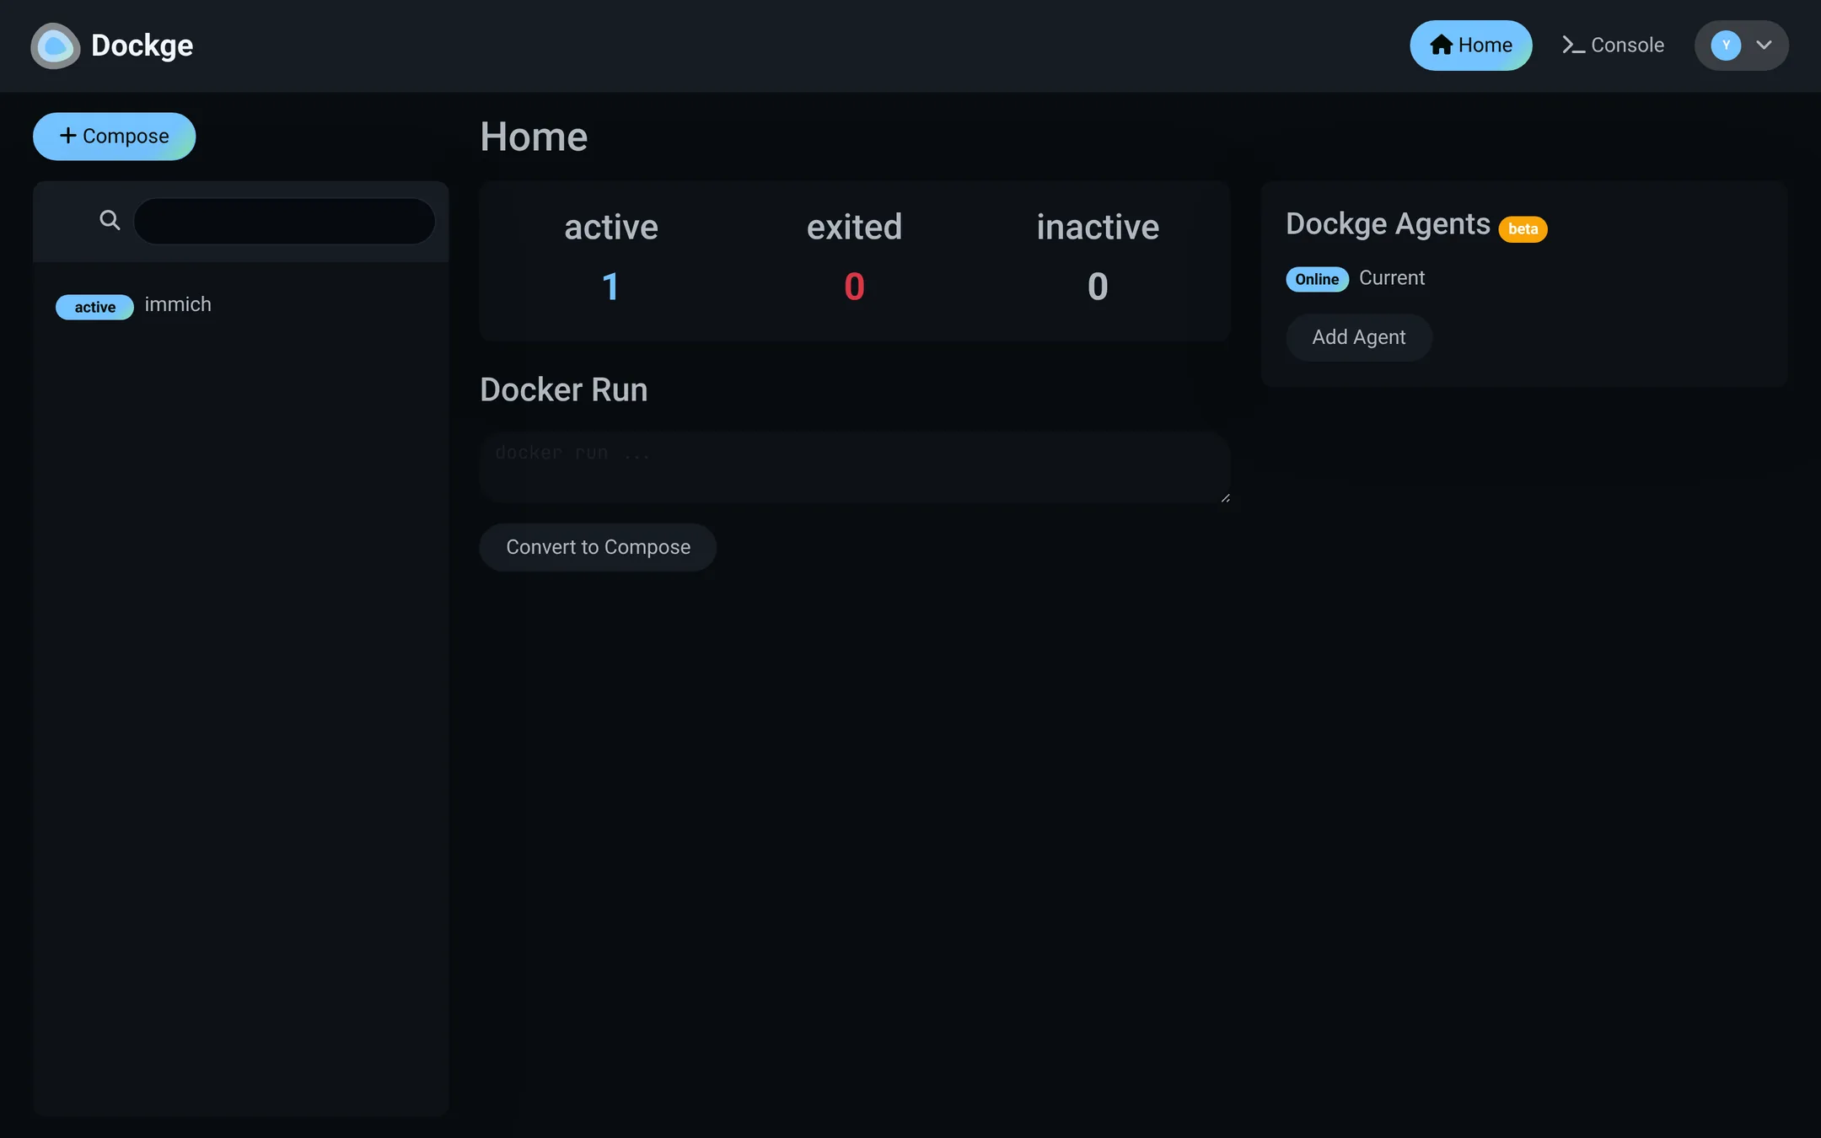Click the Dockge title text
1821x1138 pixels.
(x=142, y=46)
